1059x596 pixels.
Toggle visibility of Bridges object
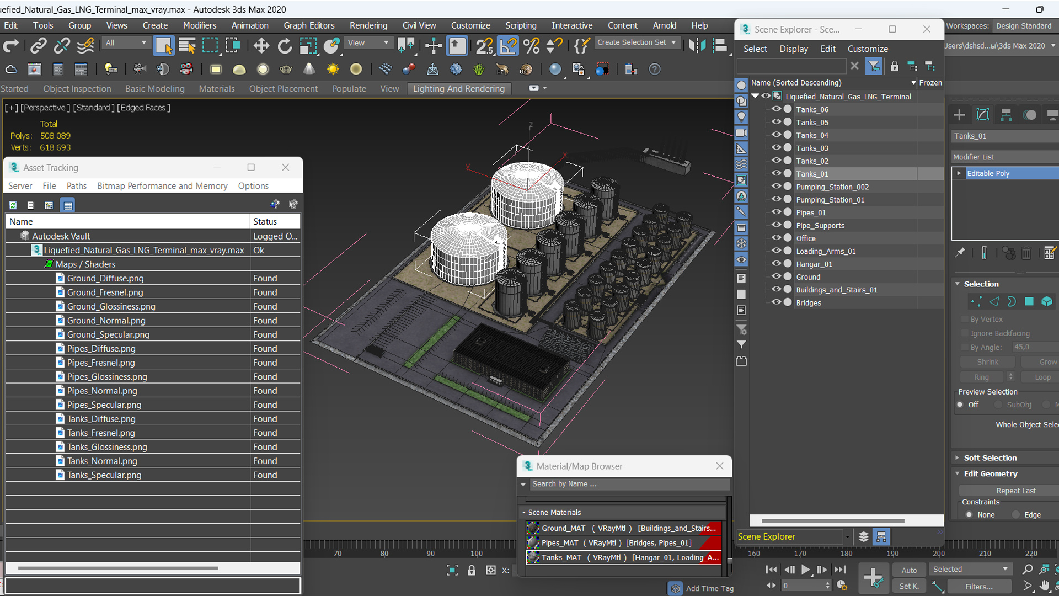coord(776,302)
